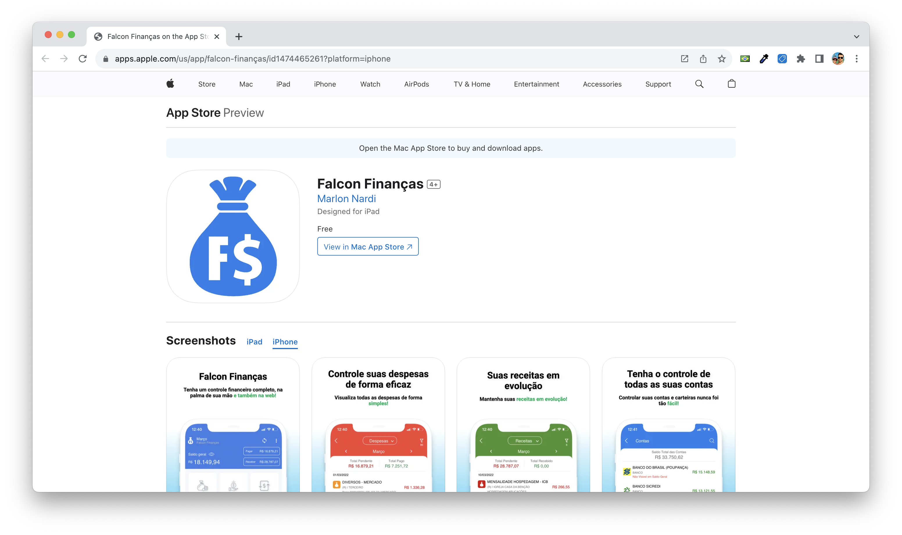Open the 'Tenha o controle' contas screenshot

click(668, 425)
